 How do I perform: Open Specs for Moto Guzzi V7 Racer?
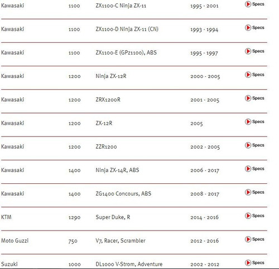click(254, 239)
